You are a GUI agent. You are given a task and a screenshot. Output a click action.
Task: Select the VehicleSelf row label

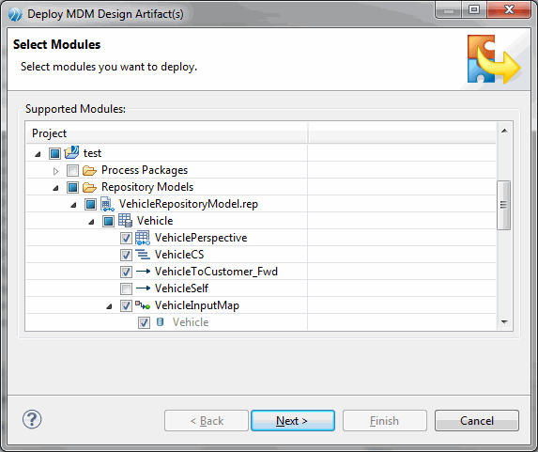click(181, 288)
